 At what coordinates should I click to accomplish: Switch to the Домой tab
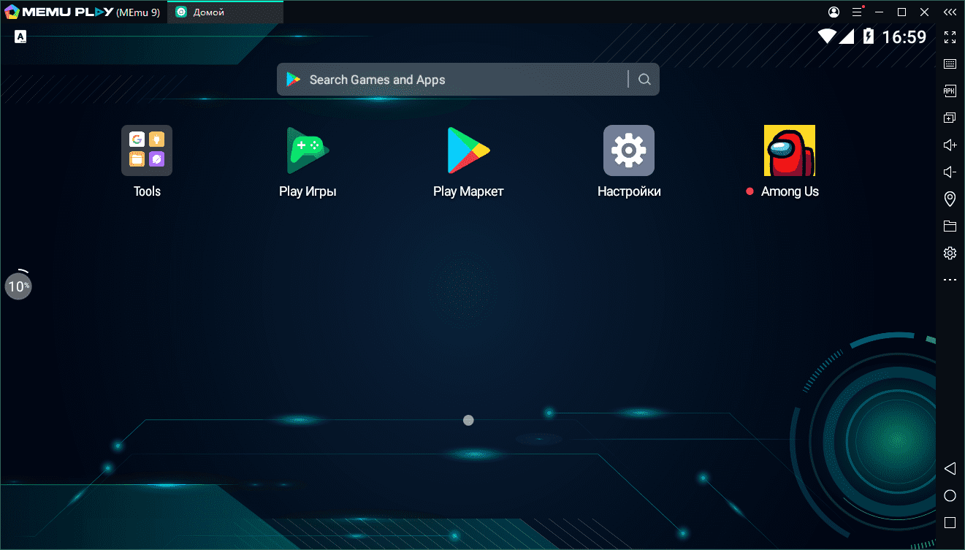(225, 12)
